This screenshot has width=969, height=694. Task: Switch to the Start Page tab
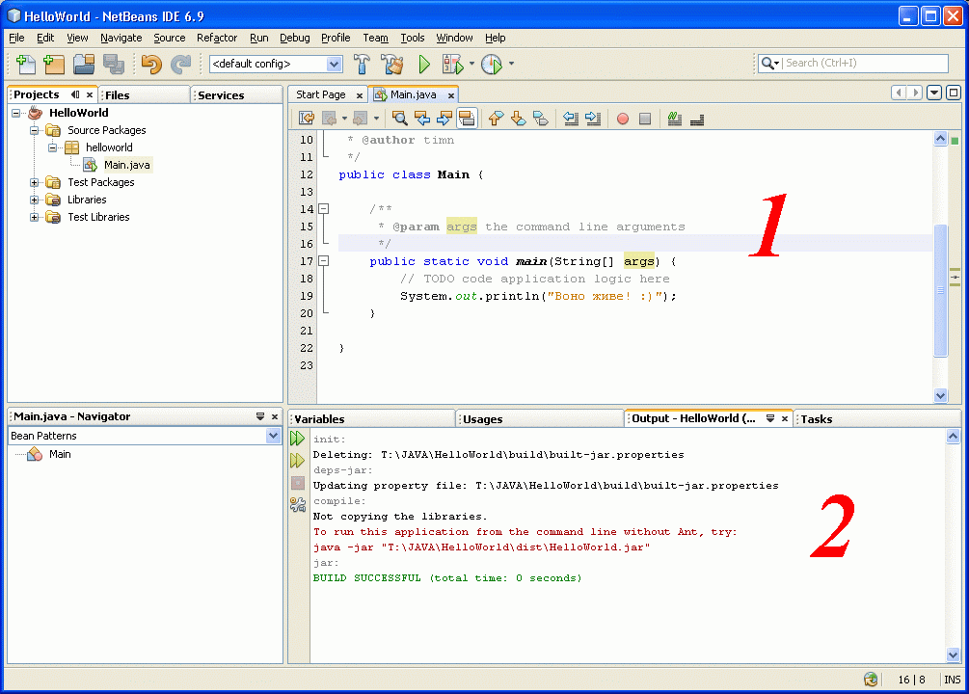tap(320, 94)
